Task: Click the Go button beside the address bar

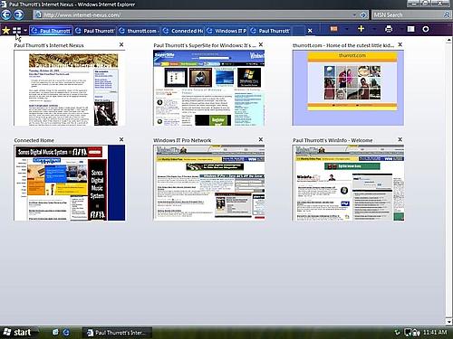Action: 363,14
